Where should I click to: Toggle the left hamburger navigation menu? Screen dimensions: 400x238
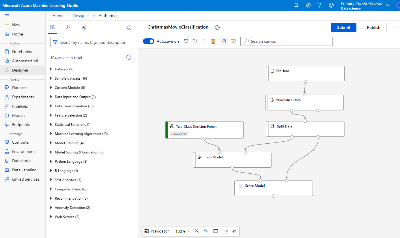(7, 16)
